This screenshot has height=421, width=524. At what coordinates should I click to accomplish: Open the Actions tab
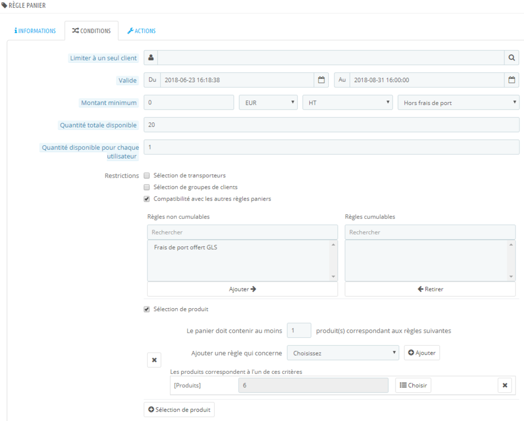141,31
